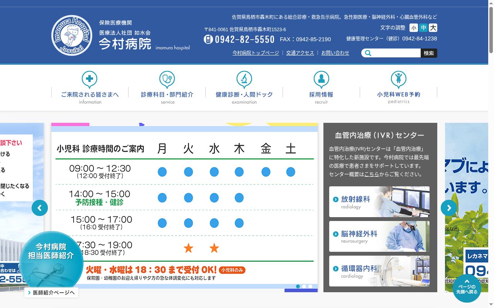Click the person icon for 採用情報

point(321,79)
